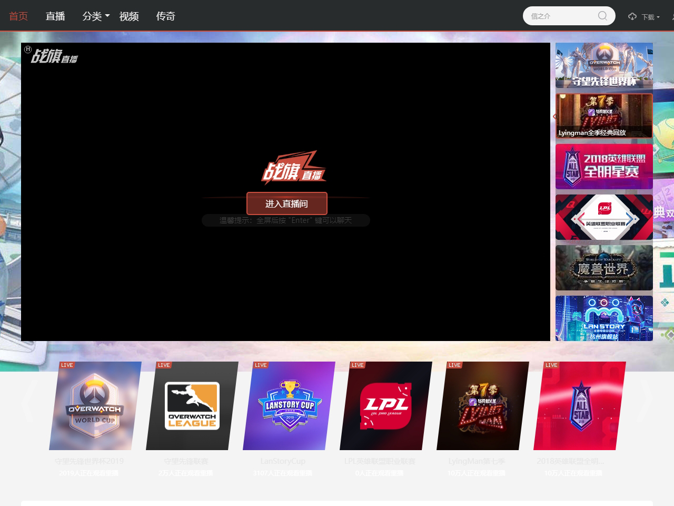This screenshot has width=674, height=506.
Task: Click the 守望先锋世界杯2019 title link
Action: point(89,461)
